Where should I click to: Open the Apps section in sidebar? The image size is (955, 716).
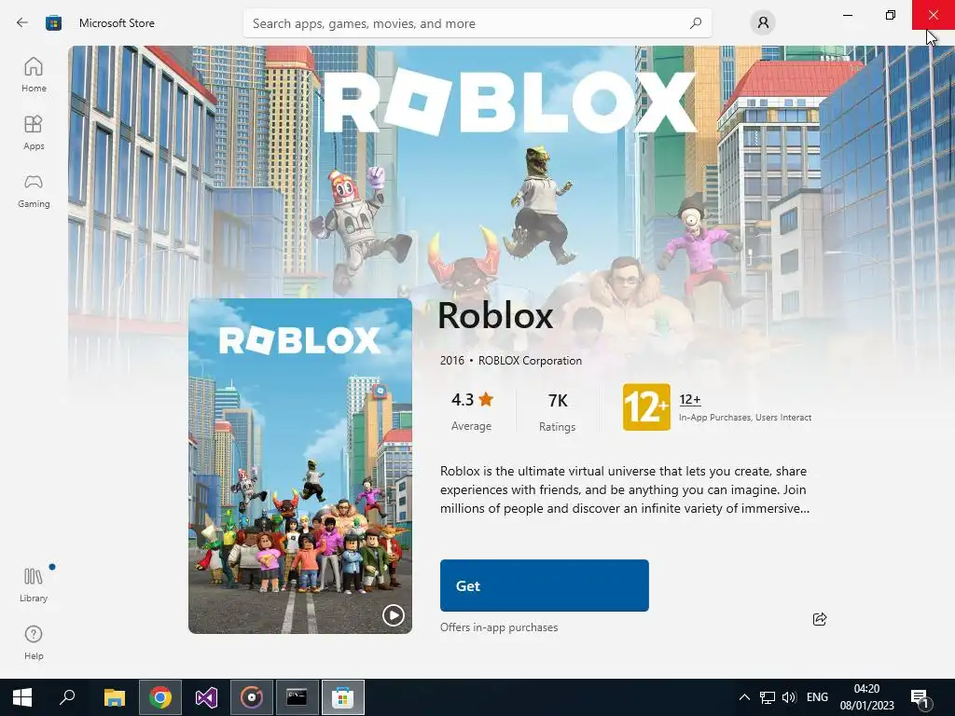click(34, 132)
